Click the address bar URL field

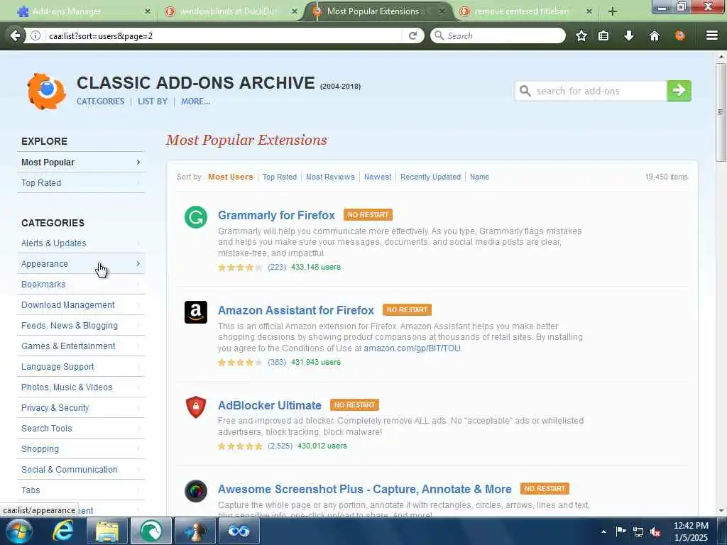(222, 35)
